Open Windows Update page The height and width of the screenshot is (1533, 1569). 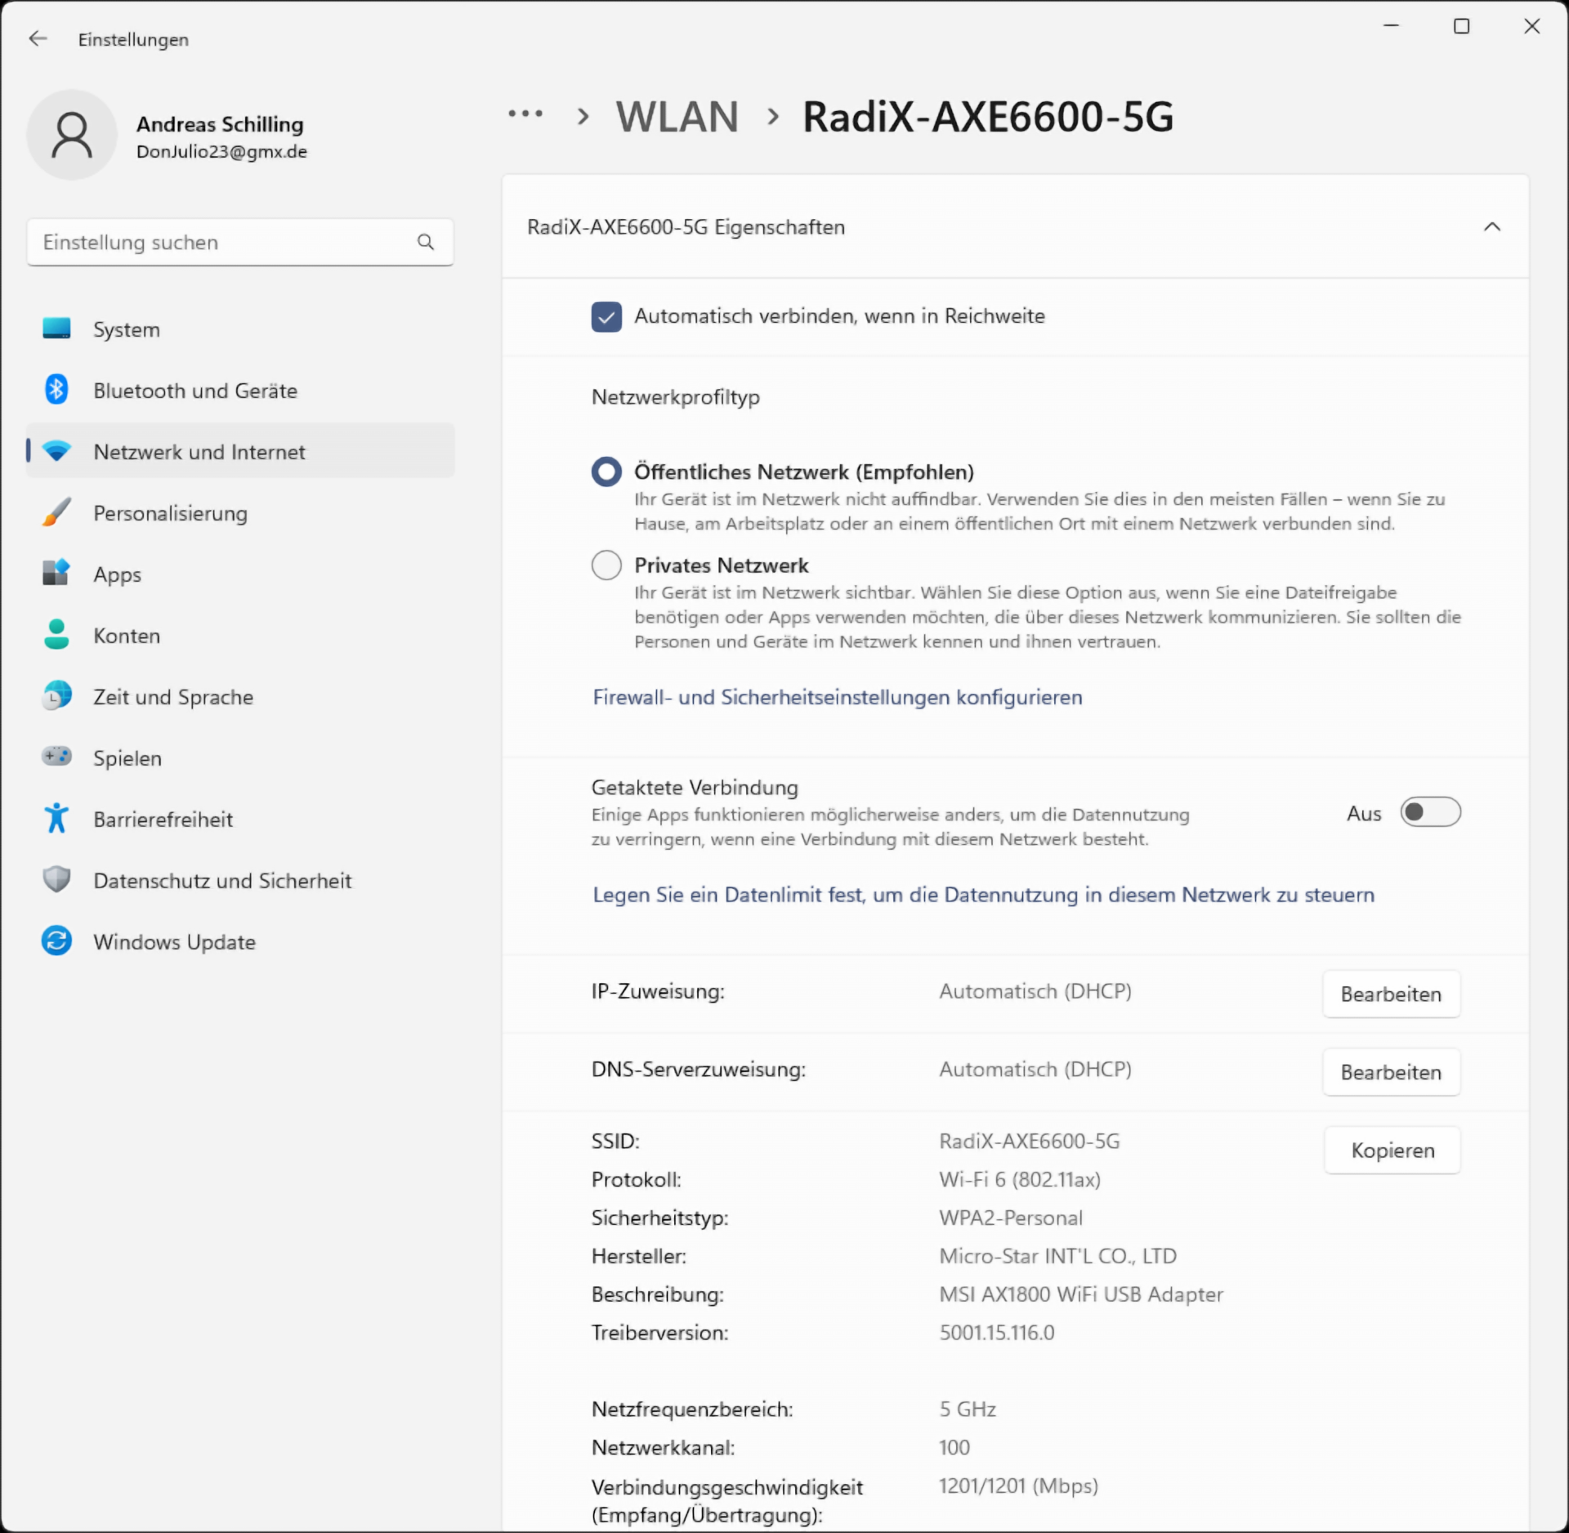pyautogui.click(x=240, y=941)
